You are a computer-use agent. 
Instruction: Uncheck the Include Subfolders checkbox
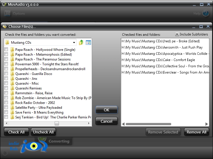[177, 34]
